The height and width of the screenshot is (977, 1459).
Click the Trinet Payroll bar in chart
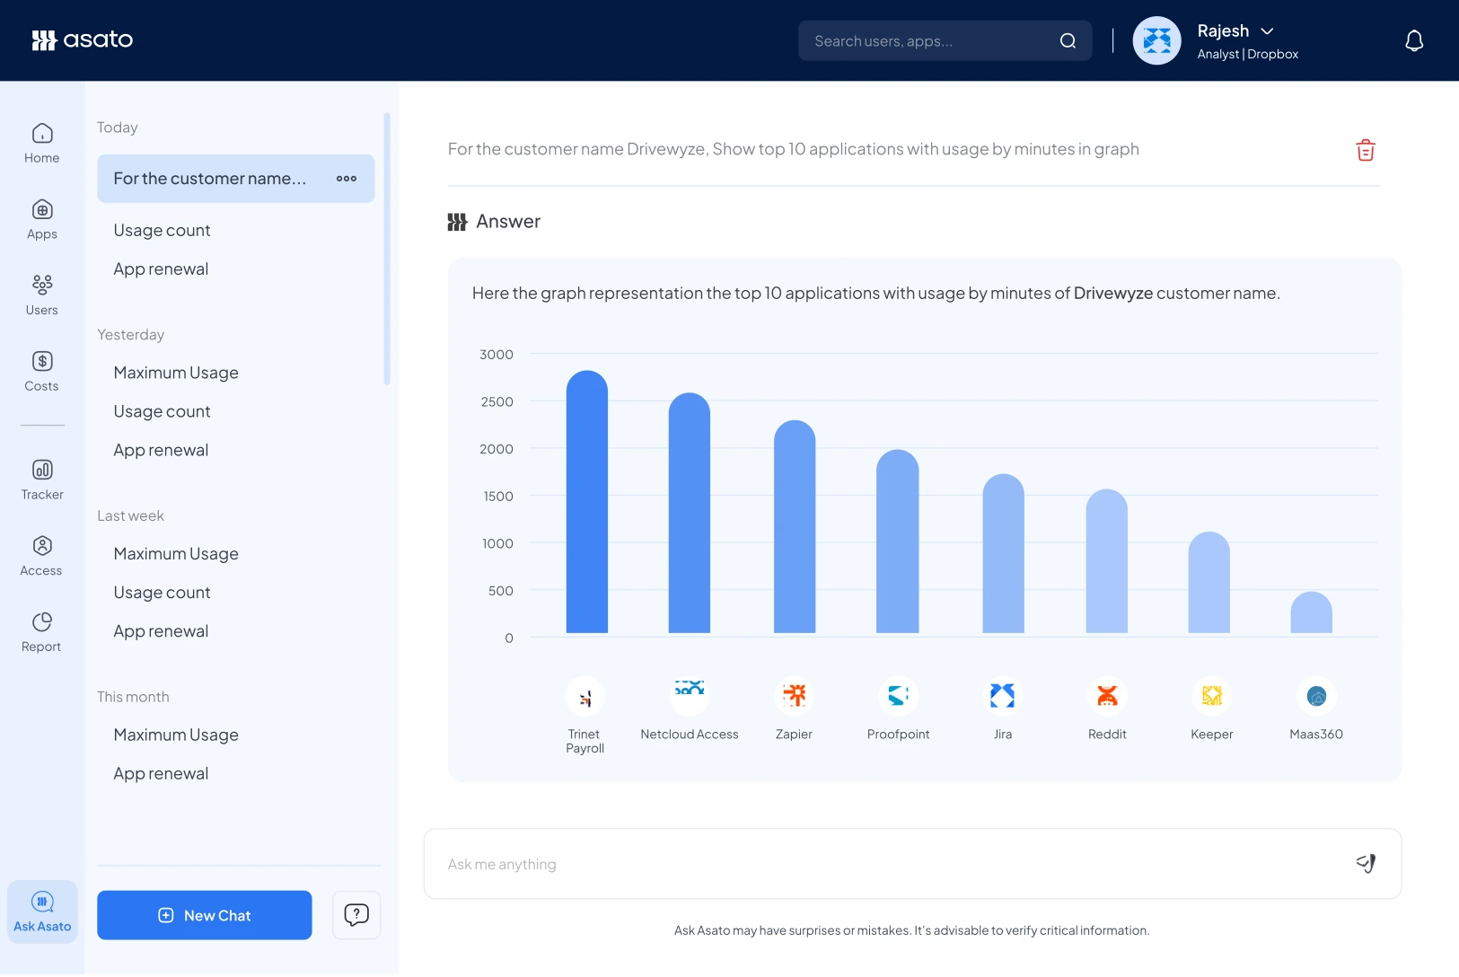[x=587, y=502]
